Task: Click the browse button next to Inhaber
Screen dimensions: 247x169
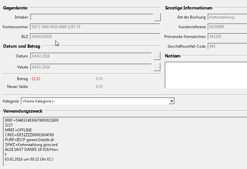Action: click(157, 17)
